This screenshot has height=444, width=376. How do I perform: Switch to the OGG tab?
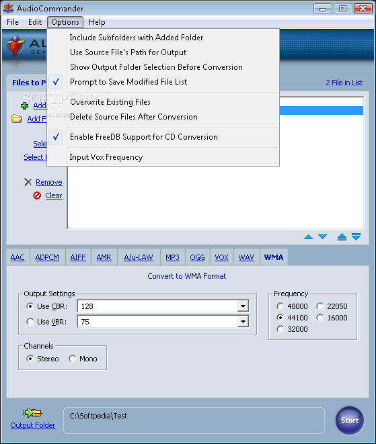coord(197,257)
